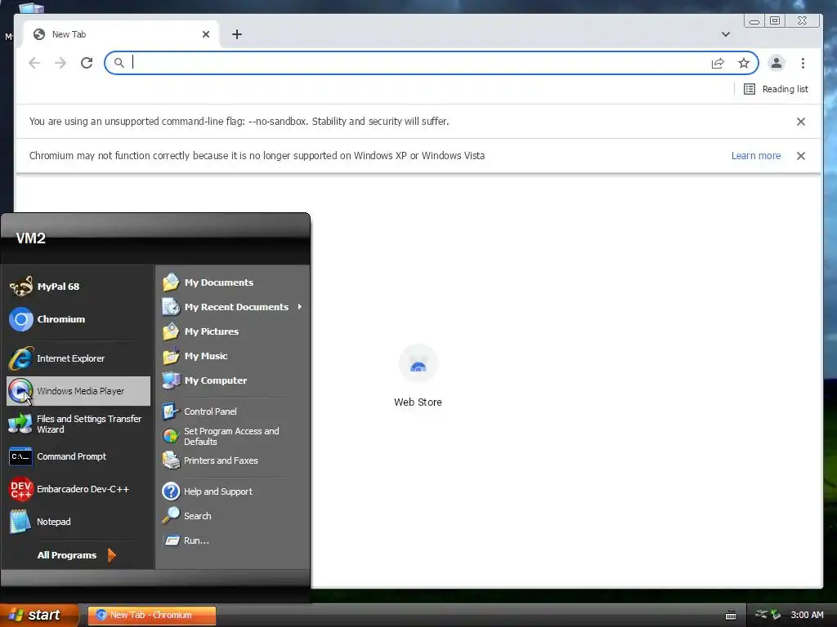Launch Chromium from Start menu

(78, 319)
